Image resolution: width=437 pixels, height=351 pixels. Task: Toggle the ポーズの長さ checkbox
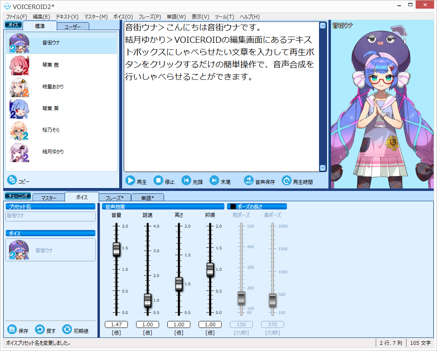233,207
